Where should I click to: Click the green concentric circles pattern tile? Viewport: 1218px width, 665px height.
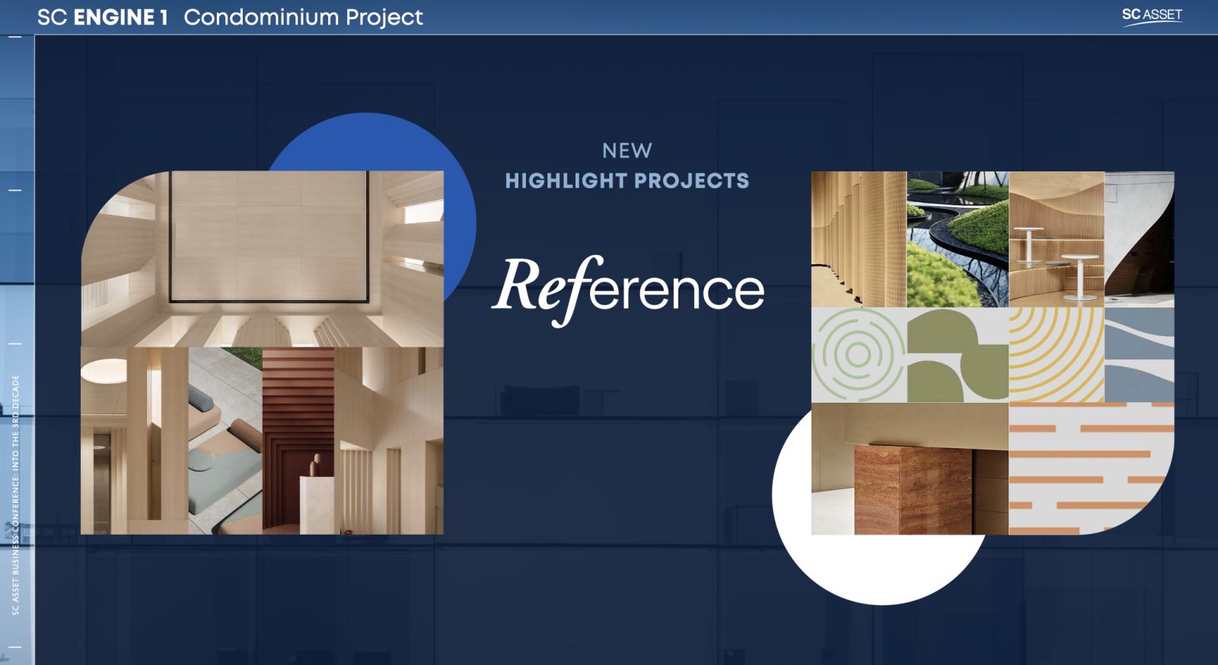coord(858,355)
